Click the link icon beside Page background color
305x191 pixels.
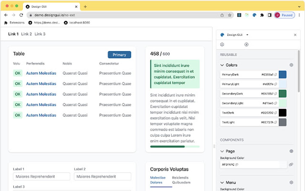[291, 165]
